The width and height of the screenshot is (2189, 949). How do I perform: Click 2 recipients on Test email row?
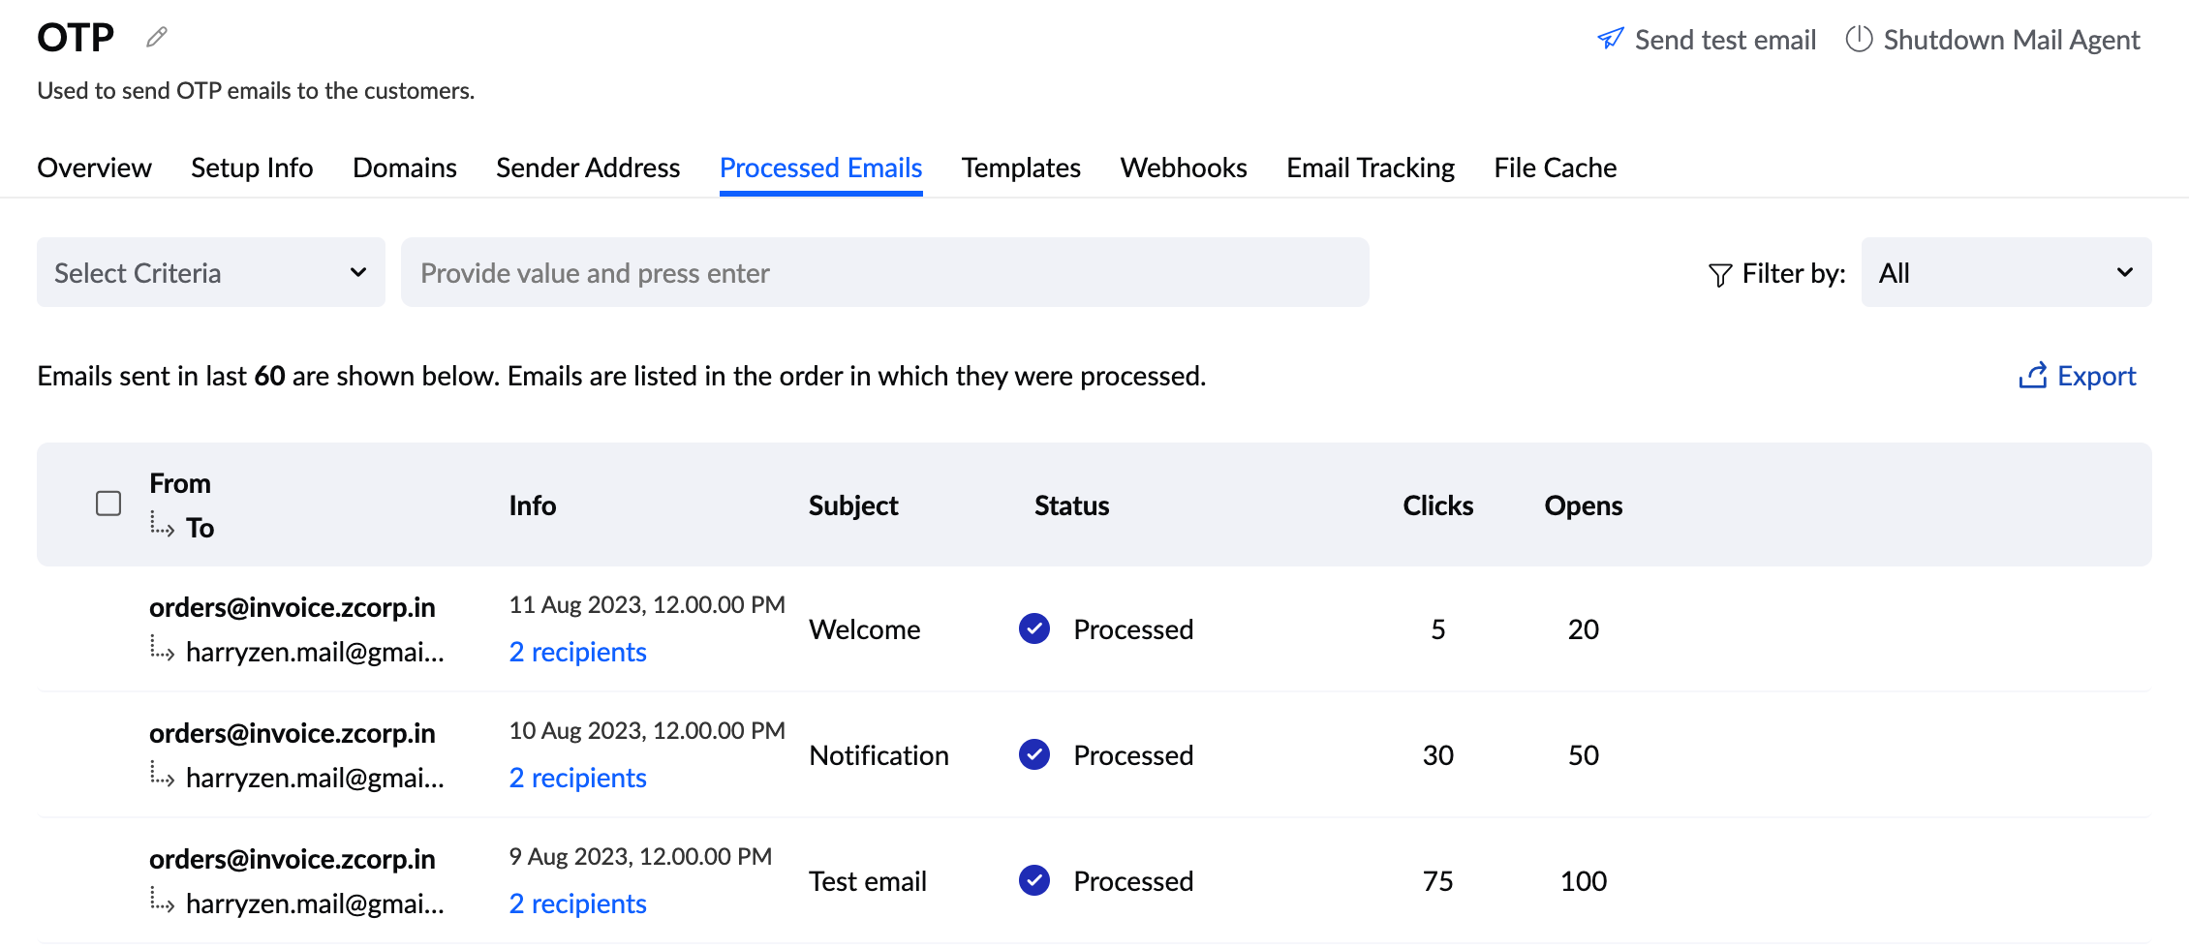[x=577, y=903]
